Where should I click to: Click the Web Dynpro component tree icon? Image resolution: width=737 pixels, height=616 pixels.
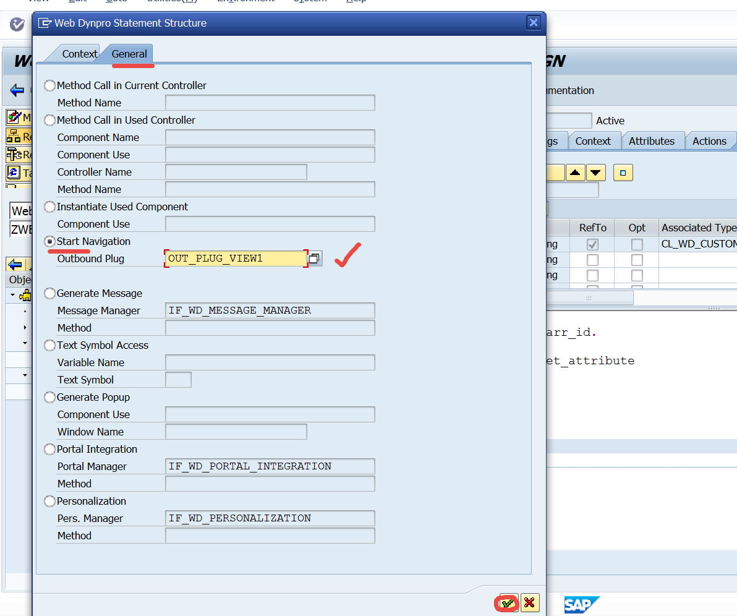25,295
